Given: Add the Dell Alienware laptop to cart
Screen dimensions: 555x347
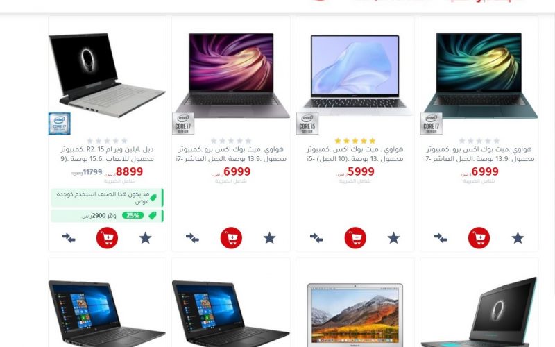Looking at the screenshot, I should (x=107, y=237).
